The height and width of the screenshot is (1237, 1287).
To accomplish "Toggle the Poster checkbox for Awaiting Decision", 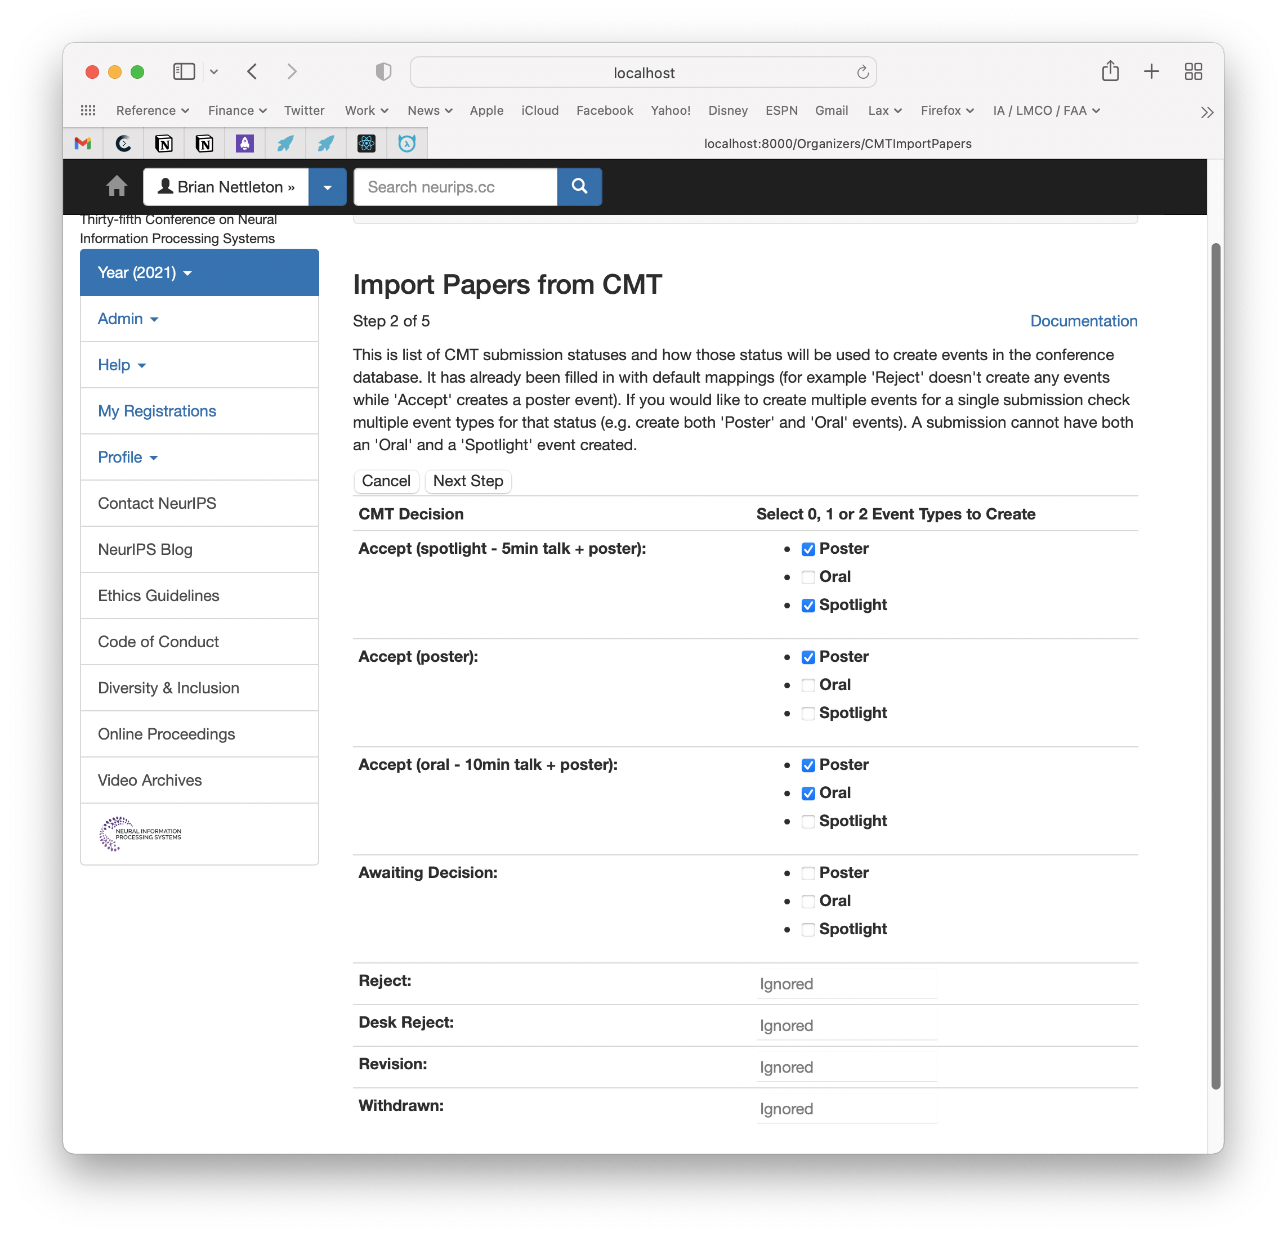I will point(808,873).
